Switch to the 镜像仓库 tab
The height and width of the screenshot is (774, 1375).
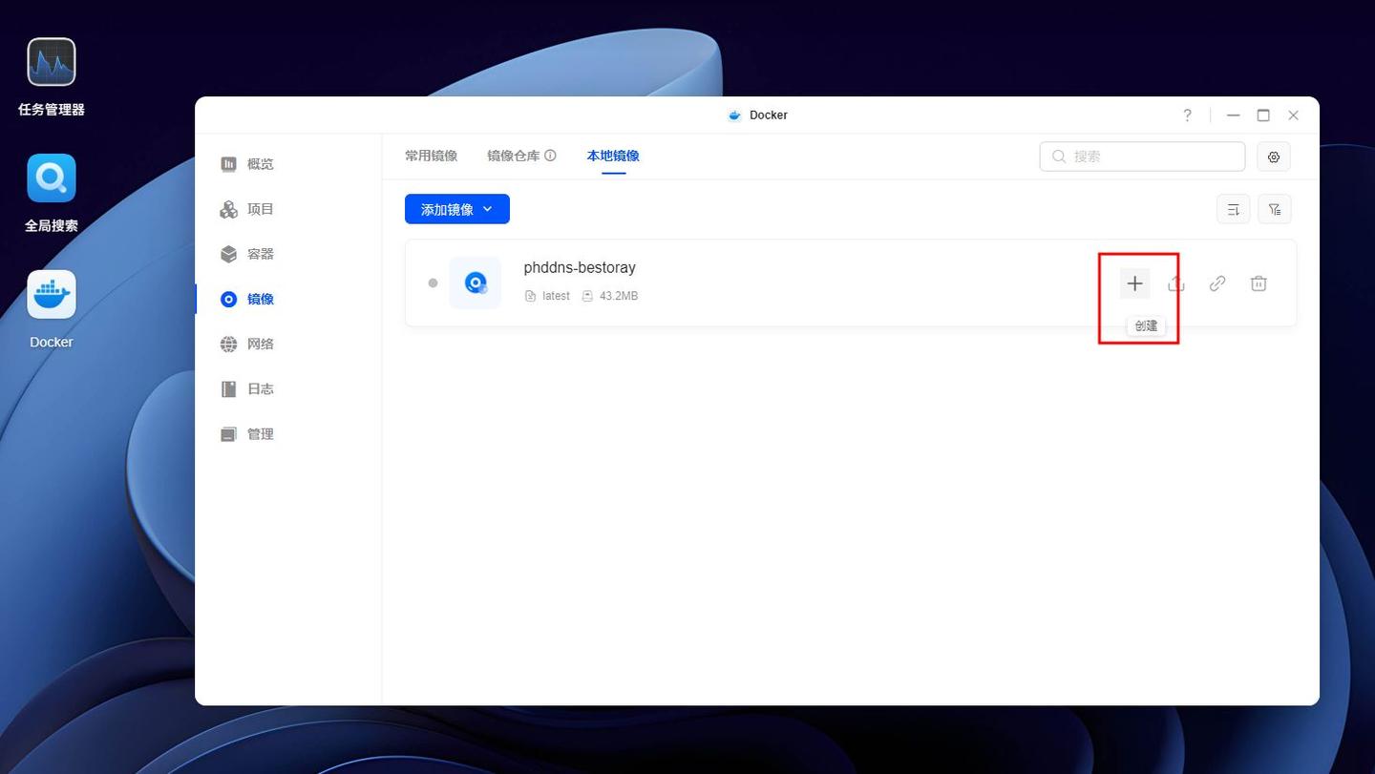[x=513, y=156]
